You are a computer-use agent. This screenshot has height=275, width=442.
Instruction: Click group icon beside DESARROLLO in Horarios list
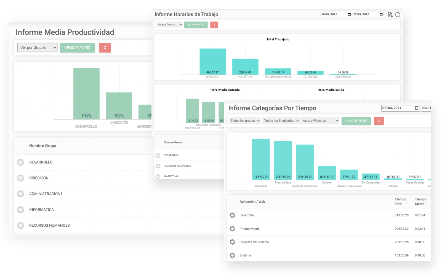click(x=158, y=155)
